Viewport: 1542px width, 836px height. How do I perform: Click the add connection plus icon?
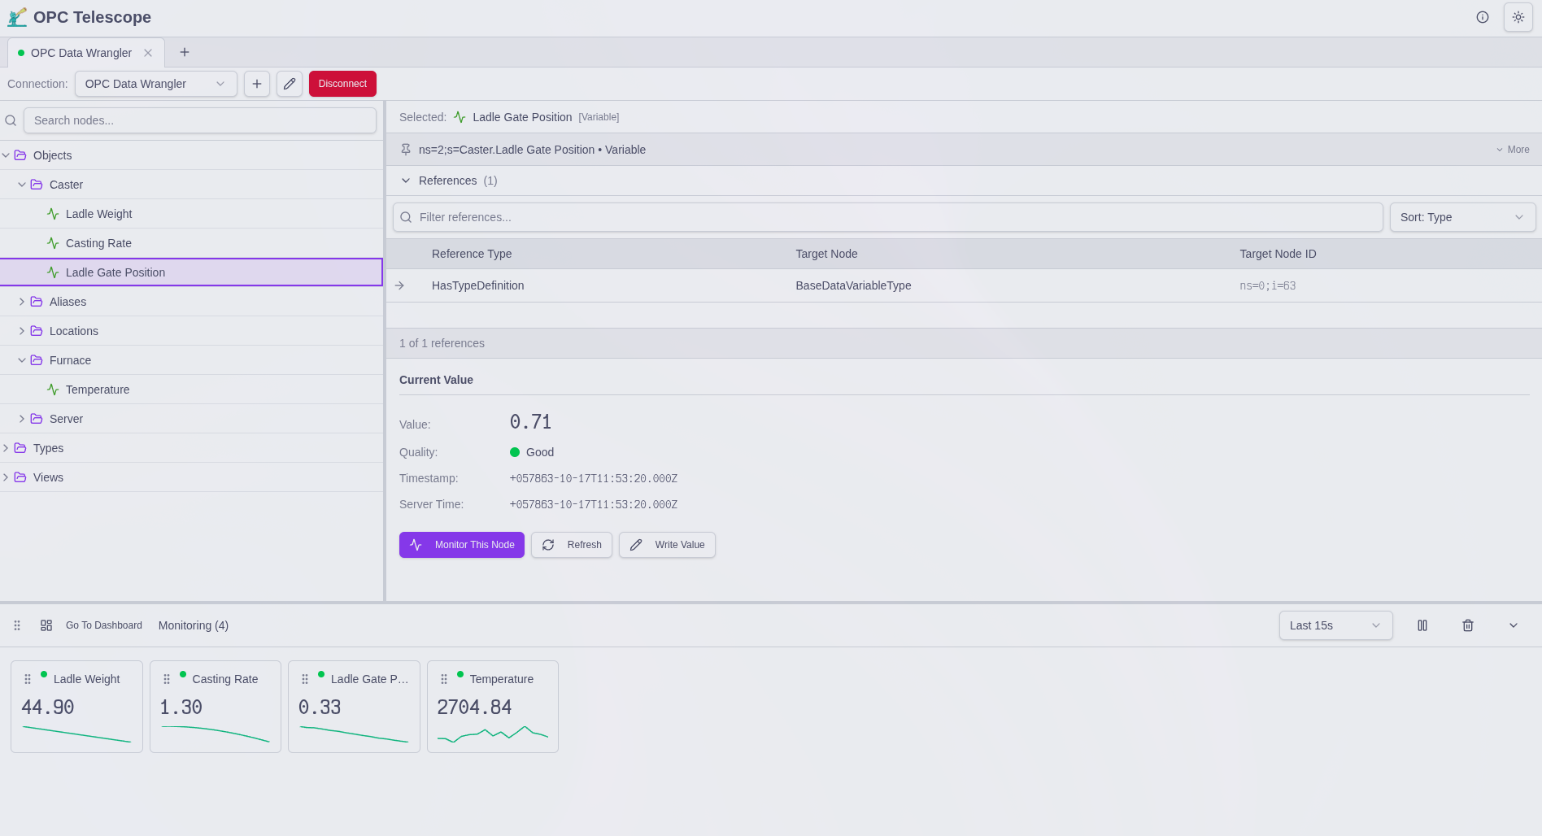tap(256, 84)
